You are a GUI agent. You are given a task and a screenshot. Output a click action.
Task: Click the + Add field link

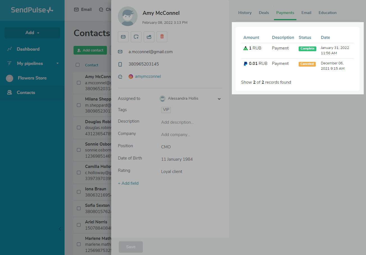click(x=128, y=183)
